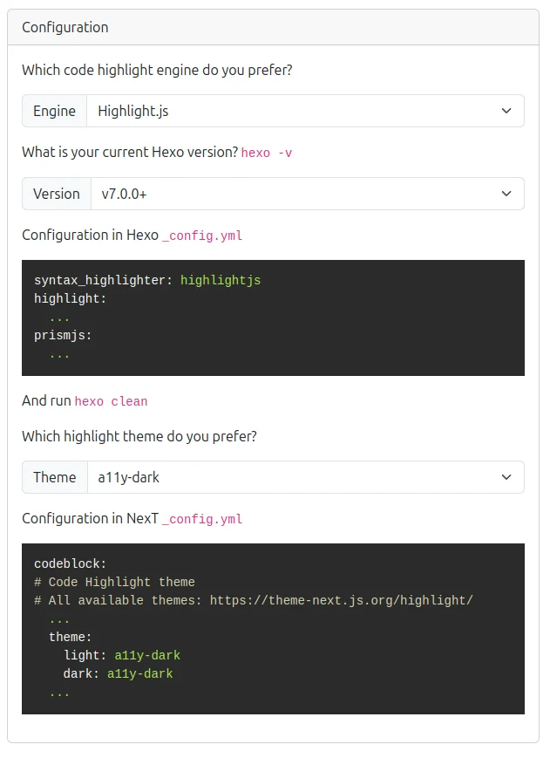Viewport: 550px width, 758px height.
Task: Click the 'prismjs:' code line
Action: (63, 336)
